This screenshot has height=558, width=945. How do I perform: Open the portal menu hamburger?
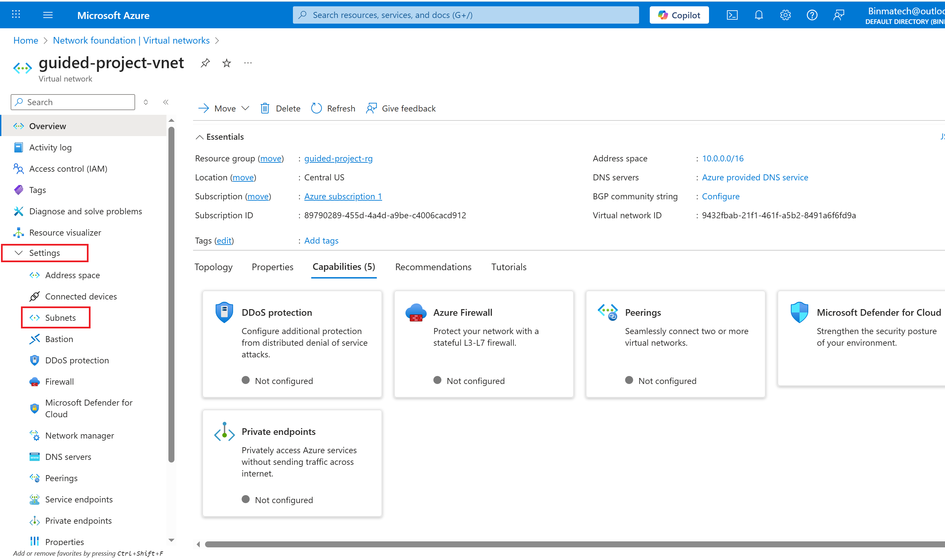[47, 15]
